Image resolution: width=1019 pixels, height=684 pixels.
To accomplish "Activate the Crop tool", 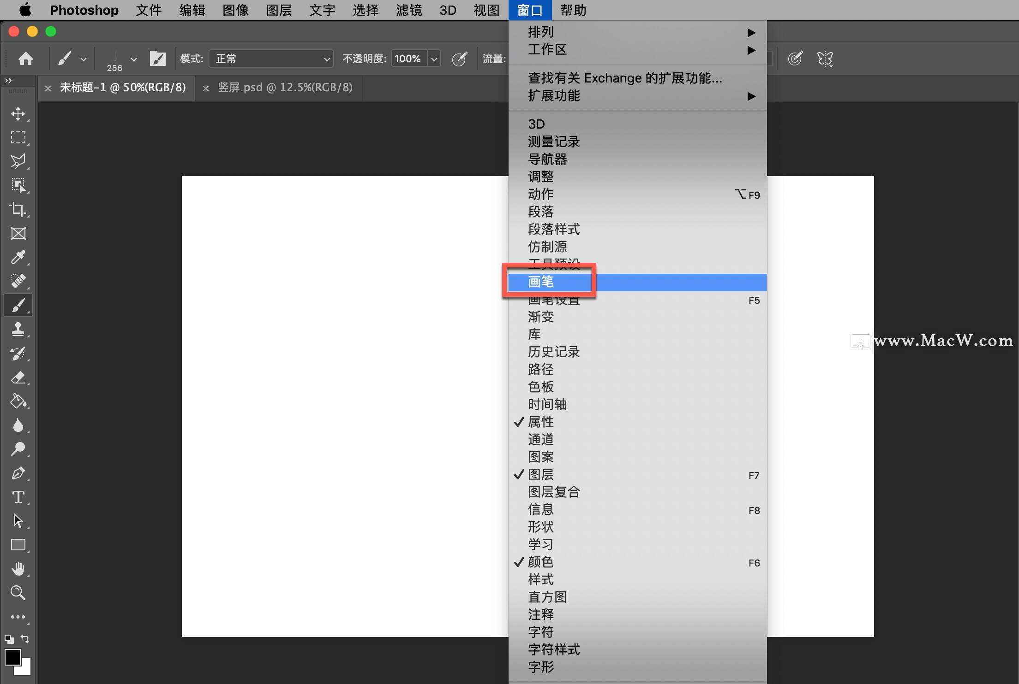I will (x=18, y=210).
